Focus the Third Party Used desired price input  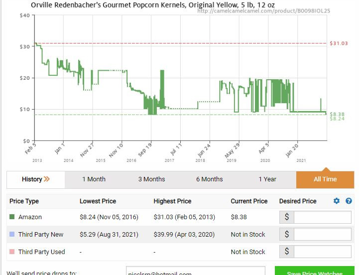pos(322,252)
